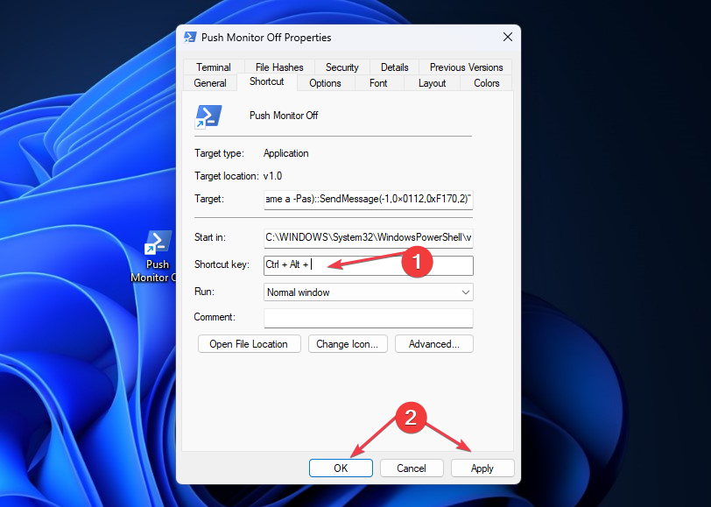Click the 'Target:' label

tap(209, 199)
